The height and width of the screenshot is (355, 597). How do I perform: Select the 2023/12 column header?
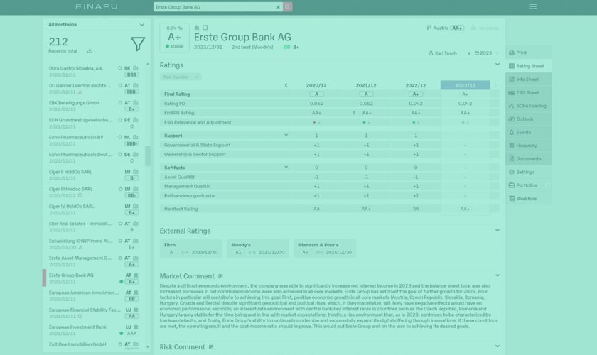(466, 85)
